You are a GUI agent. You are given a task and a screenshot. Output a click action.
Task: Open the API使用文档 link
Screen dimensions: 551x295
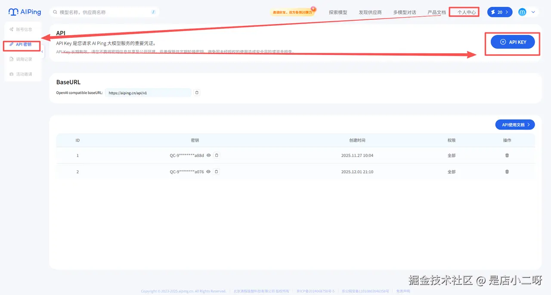(x=515, y=125)
